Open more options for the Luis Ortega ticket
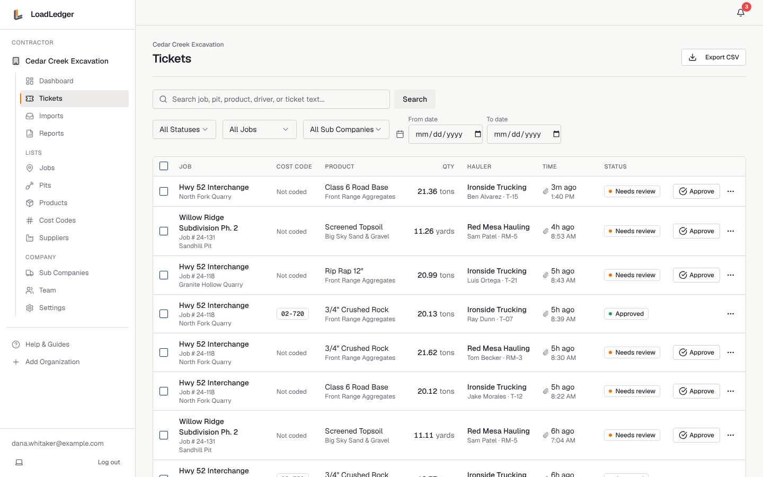This screenshot has width=763, height=477. [x=731, y=275]
